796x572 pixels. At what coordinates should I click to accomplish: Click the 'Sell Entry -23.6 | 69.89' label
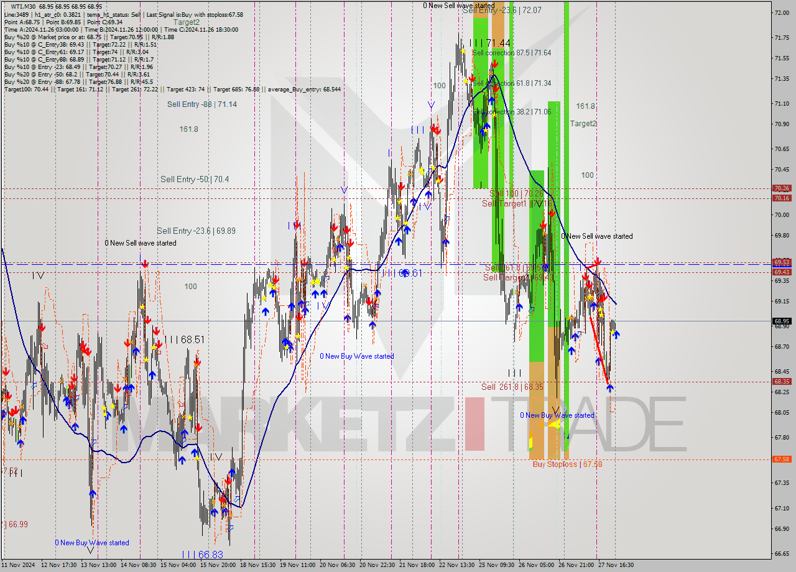tap(196, 231)
